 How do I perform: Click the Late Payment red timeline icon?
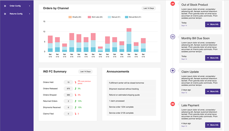(x=173, y=104)
